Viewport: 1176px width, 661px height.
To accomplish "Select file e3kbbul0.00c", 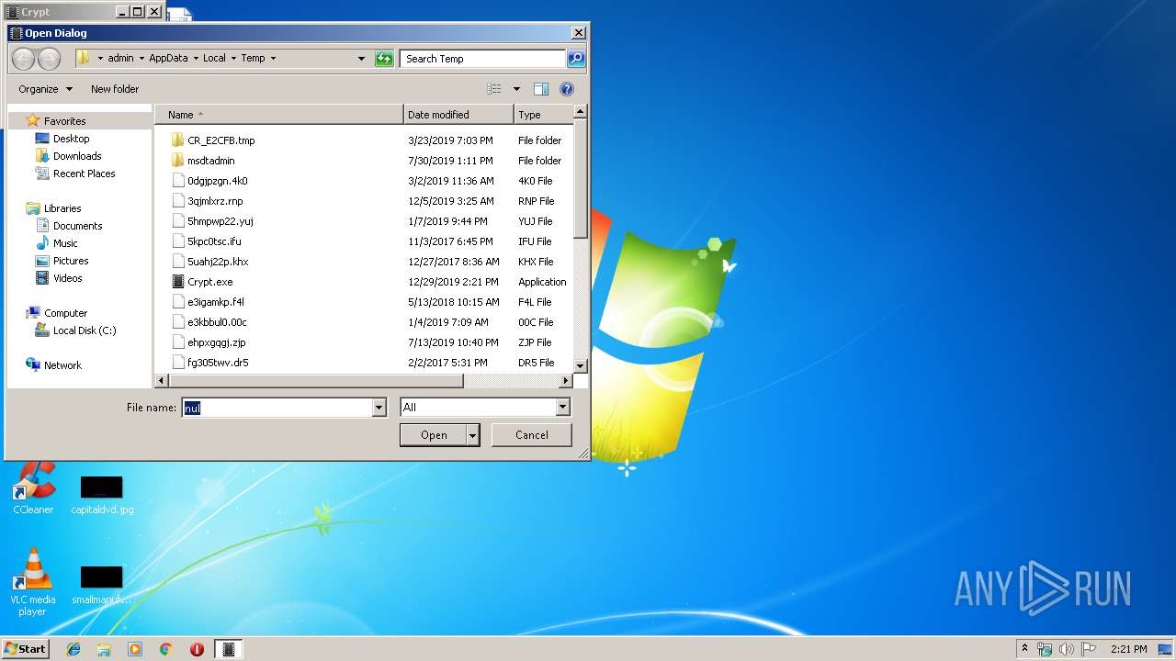I will pyautogui.click(x=217, y=322).
